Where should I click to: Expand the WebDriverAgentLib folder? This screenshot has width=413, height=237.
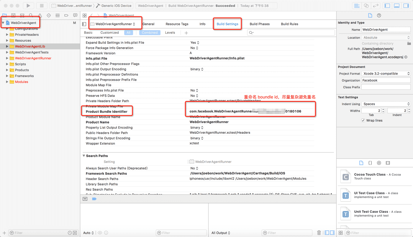tap(7, 46)
